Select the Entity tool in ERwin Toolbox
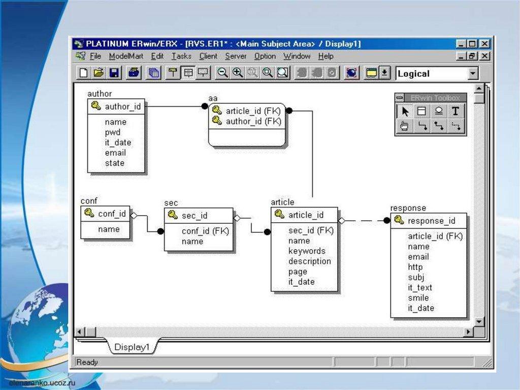Image resolution: width=520 pixels, height=390 pixels. tap(421, 111)
